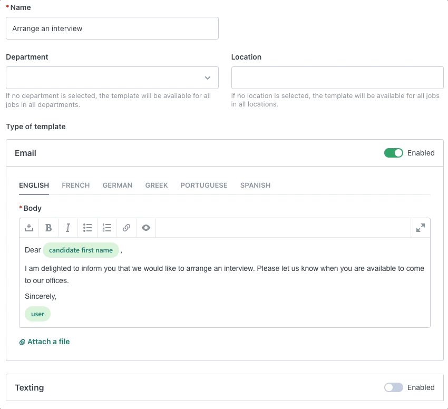Click the insert placeholder icon in editor toolbar

click(x=29, y=228)
